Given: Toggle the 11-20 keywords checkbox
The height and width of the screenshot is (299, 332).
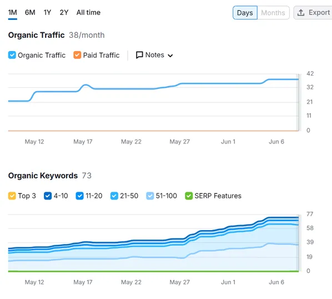Looking at the screenshot, I should click(x=79, y=196).
